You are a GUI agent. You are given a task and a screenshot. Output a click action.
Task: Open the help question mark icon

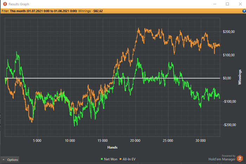244,11
